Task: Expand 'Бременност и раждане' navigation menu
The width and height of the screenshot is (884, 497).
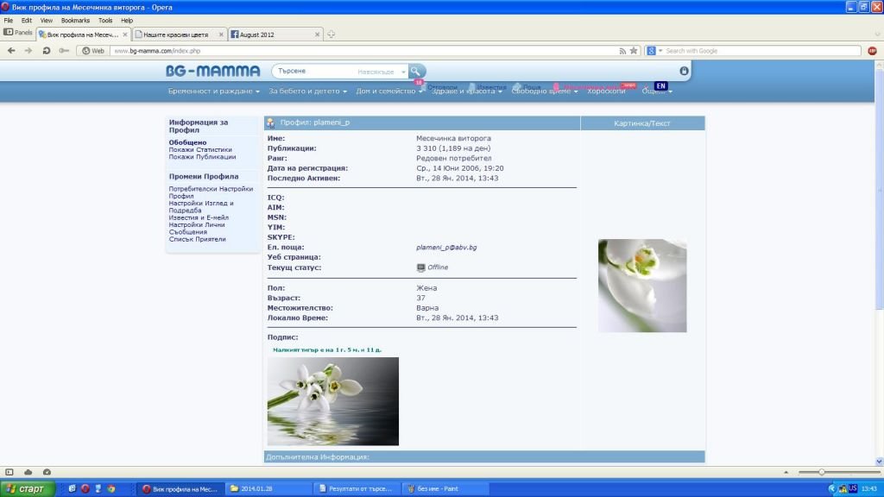Action: 213,91
